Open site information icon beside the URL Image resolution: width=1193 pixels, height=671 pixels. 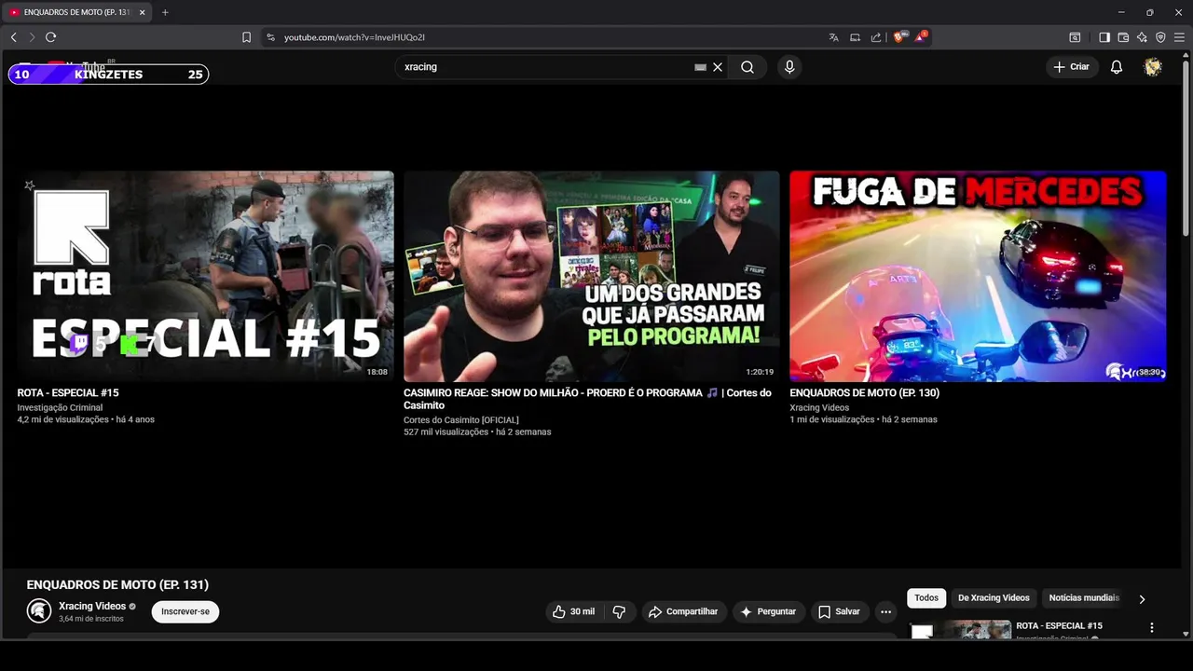tap(270, 37)
